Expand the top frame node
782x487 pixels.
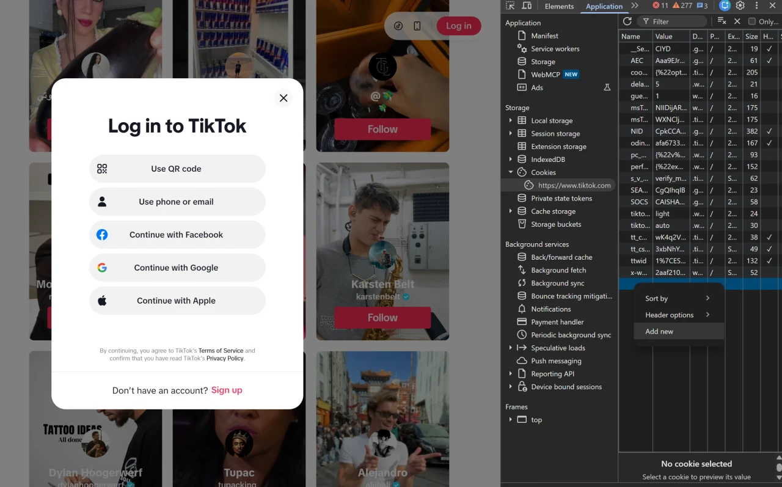[510, 420]
